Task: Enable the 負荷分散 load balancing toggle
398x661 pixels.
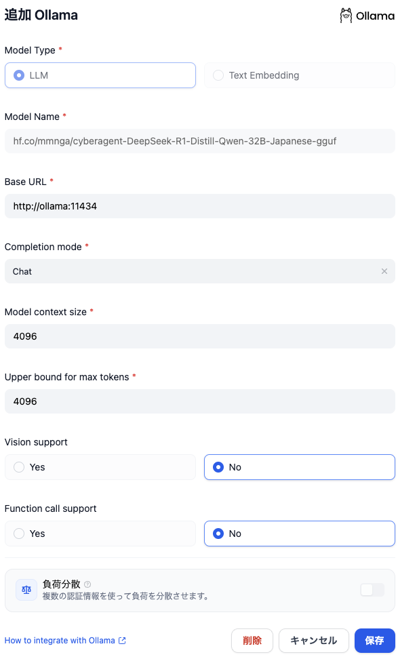Action: click(x=372, y=589)
